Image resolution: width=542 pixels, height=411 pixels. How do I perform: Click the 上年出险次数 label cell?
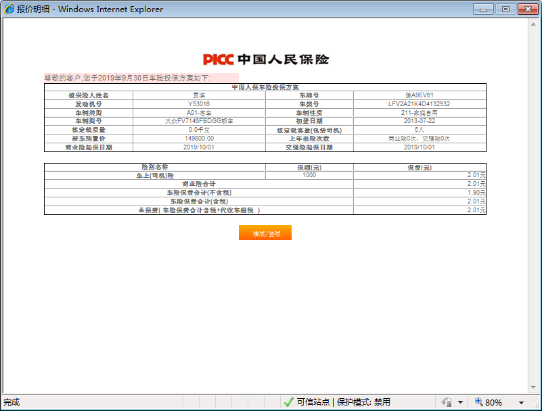click(309, 139)
